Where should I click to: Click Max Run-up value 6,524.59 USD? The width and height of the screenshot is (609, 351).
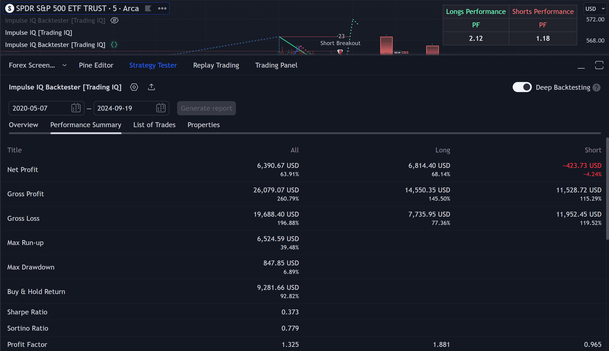pyautogui.click(x=278, y=239)
